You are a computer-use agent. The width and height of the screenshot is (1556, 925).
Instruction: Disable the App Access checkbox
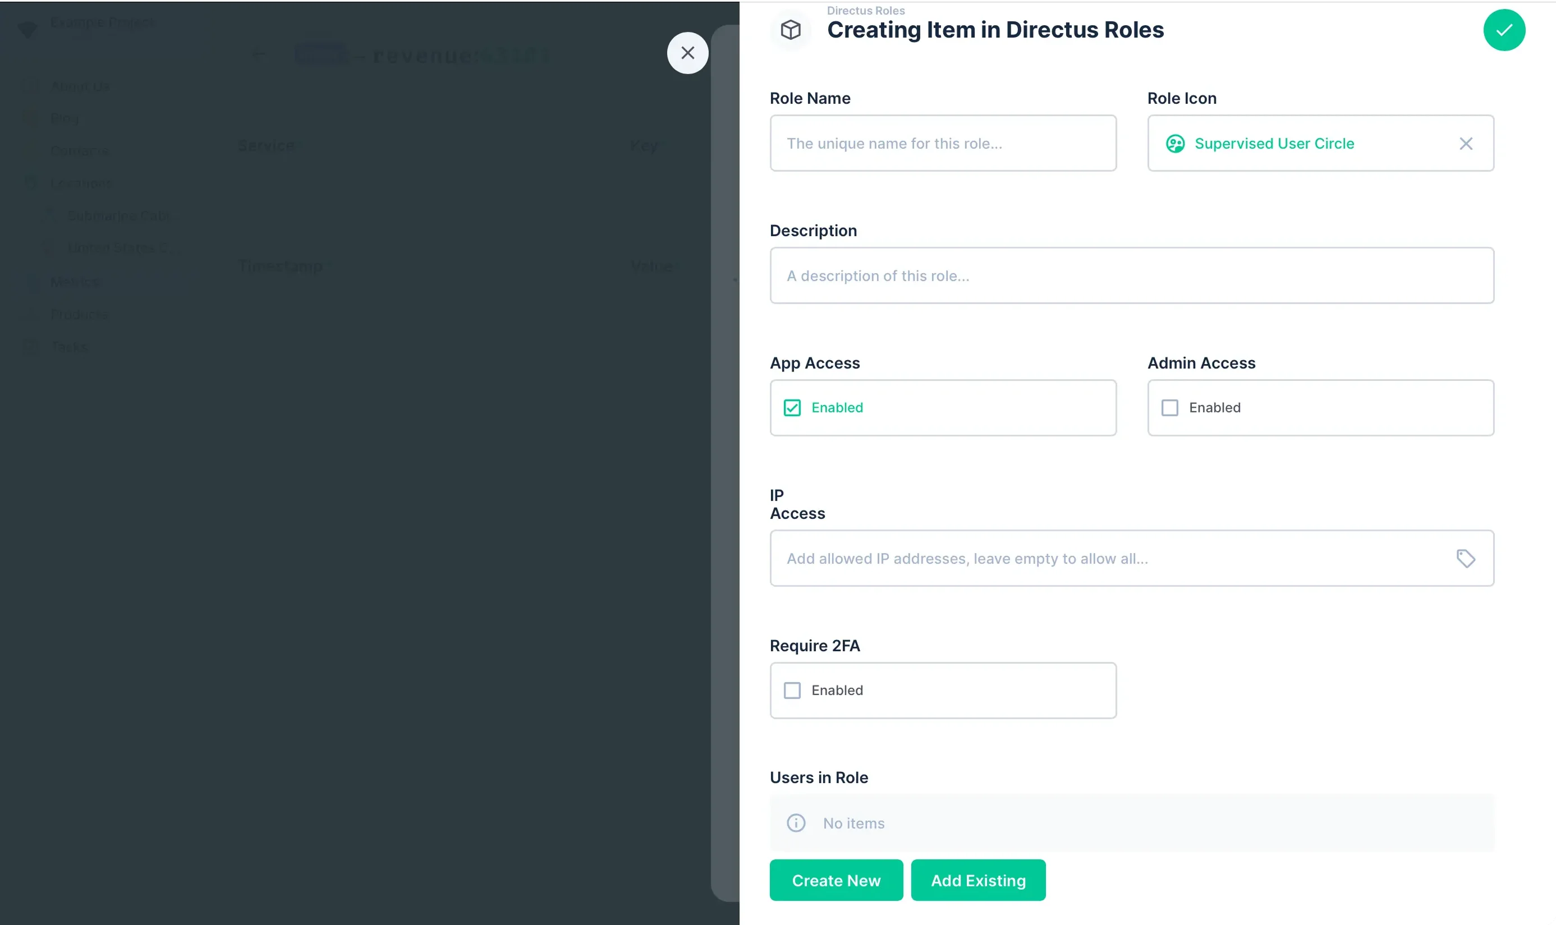(x=792, y=407)
